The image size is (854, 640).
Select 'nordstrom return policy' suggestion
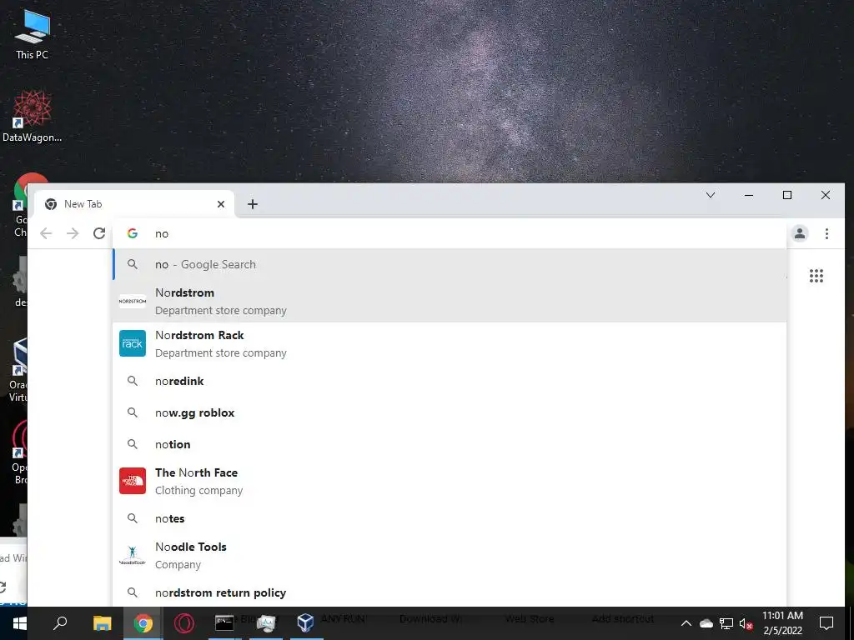pyautogui.click(x=450, y=592)
